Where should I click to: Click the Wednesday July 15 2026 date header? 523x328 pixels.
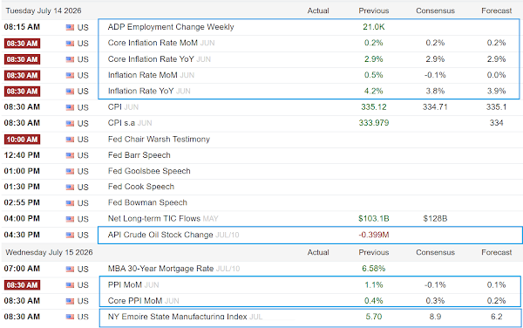[x=49, y=253]
